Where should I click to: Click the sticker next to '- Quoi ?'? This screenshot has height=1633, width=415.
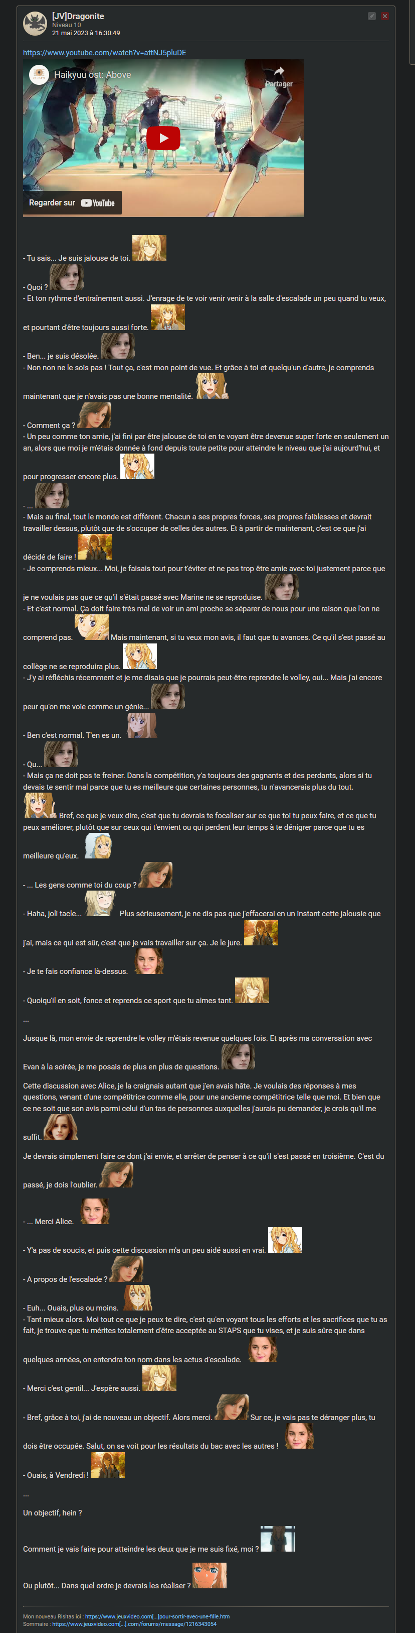(x=67, y=277)
